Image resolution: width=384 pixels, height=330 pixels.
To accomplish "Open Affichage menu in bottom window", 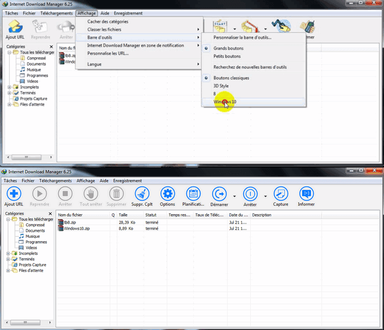I will (86, 181).
